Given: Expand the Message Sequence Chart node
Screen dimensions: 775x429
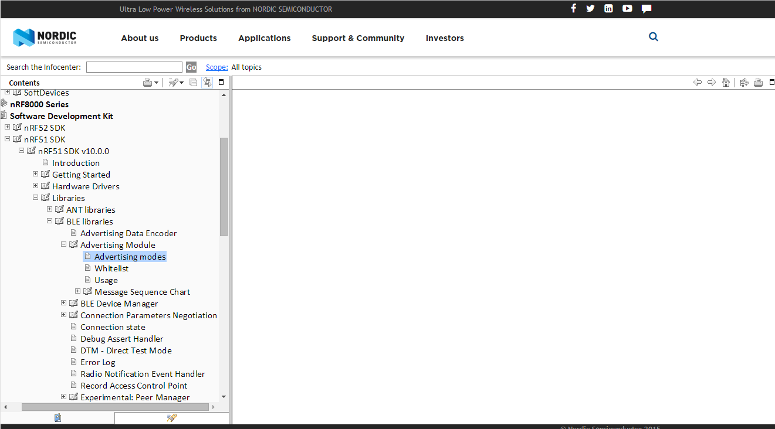Looking at the screenshot, I should (x=77, y=291).
